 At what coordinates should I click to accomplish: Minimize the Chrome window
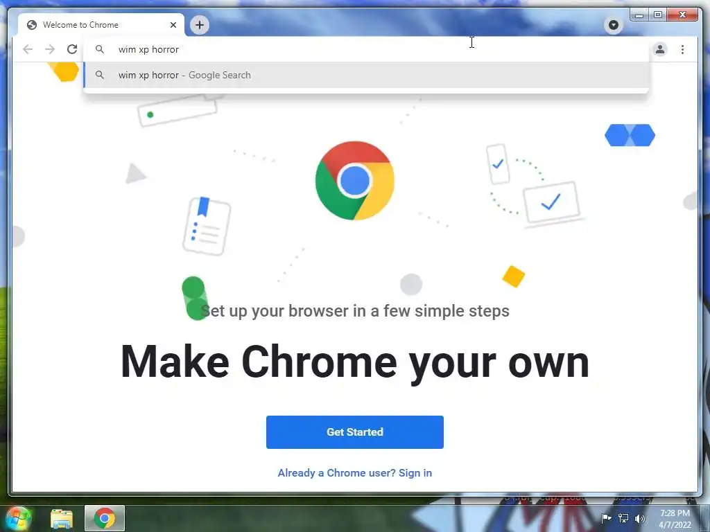tap(639, 15)
